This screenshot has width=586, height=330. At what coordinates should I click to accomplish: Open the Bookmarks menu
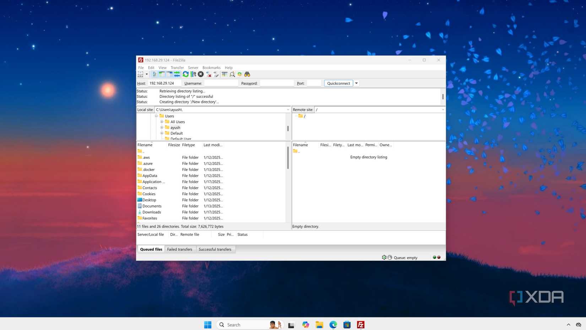tap(211, 68)
